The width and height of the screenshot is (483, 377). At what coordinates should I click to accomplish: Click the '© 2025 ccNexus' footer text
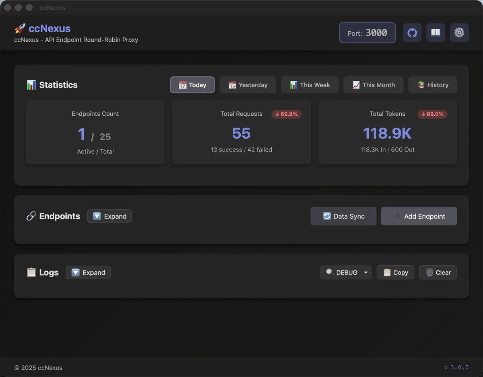click(x=38, y=368)
